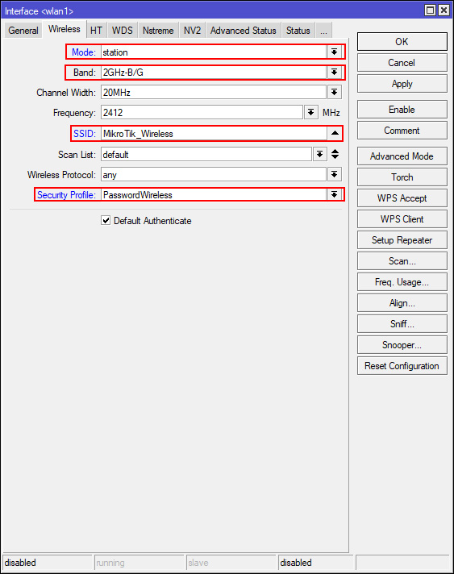The width and height of the screenshot is (454, 574).
Task: Open the Frequency dropdown arrow
Action: click(310, 112)
